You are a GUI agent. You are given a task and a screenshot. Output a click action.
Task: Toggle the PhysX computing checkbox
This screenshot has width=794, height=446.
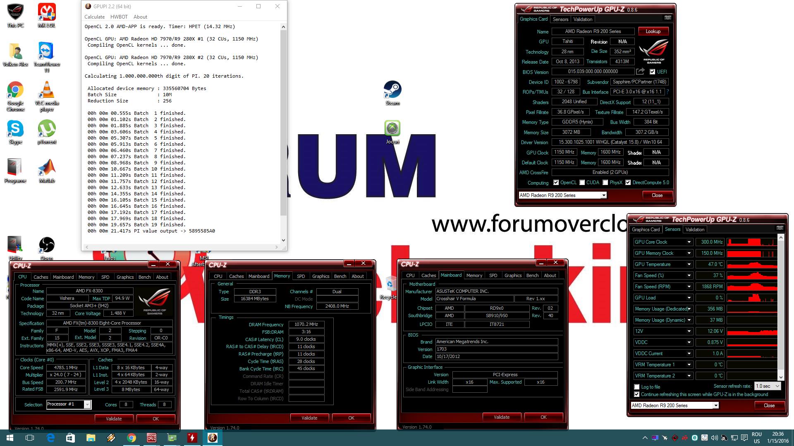[605, 183]
